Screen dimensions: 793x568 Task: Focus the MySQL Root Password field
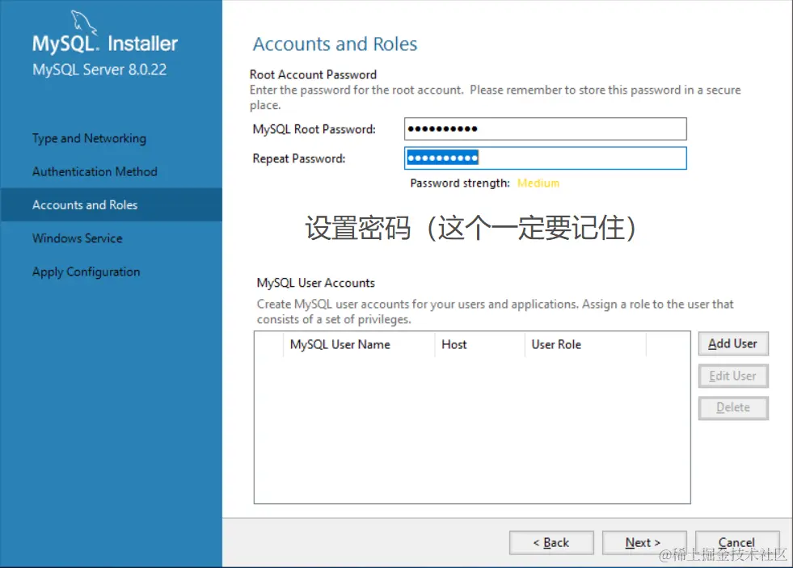click(x=545, y=128)
